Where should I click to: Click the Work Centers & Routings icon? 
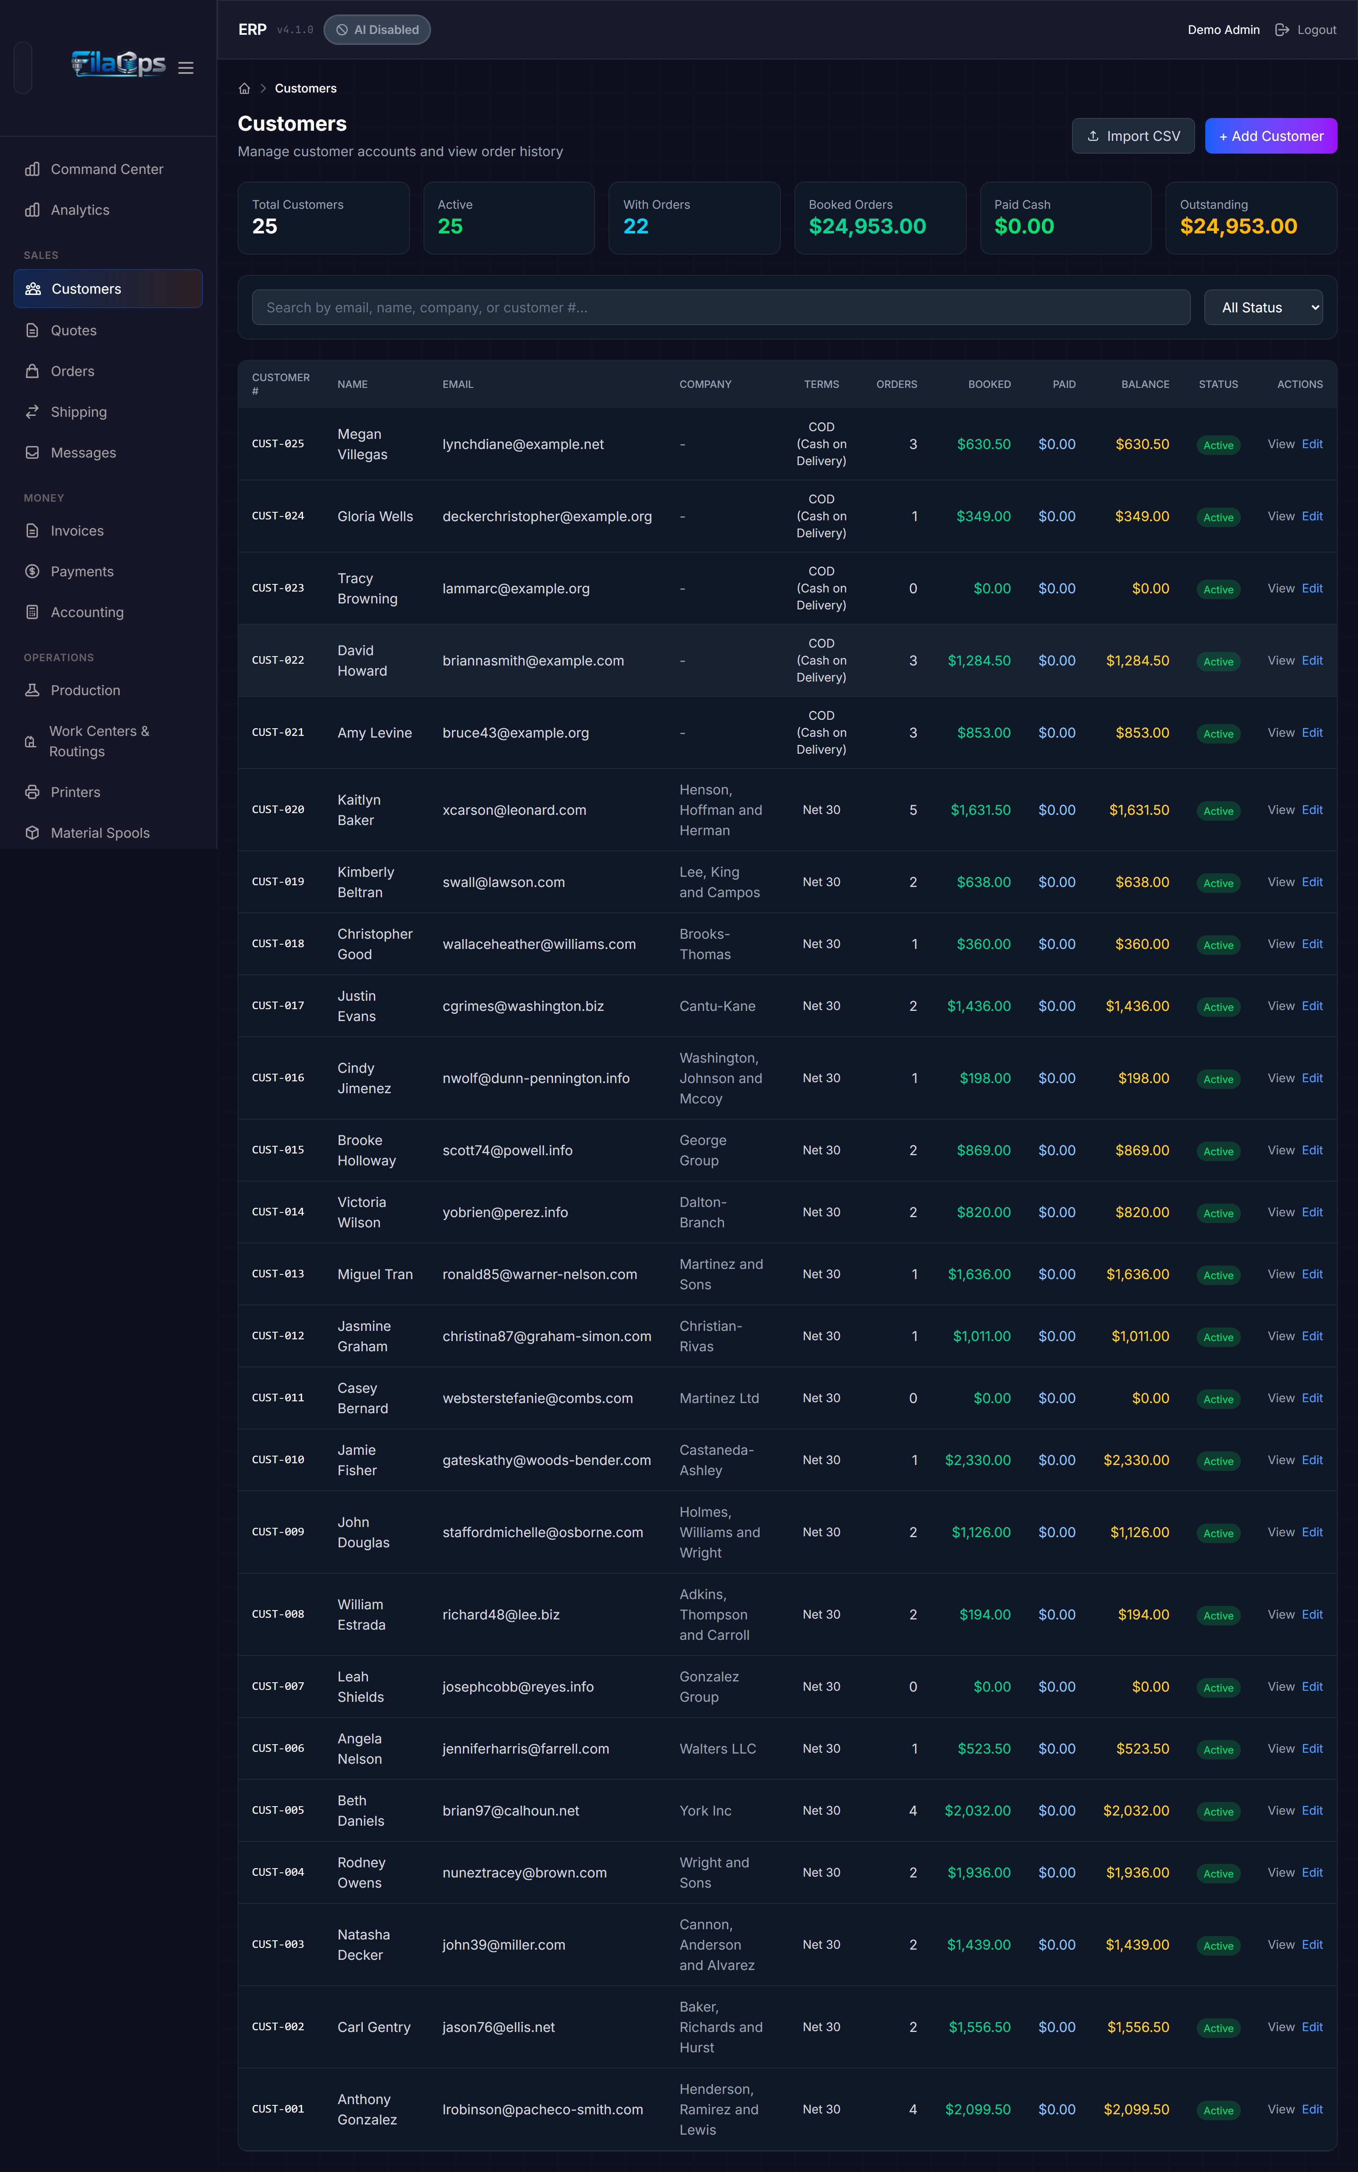click(31, 742)
